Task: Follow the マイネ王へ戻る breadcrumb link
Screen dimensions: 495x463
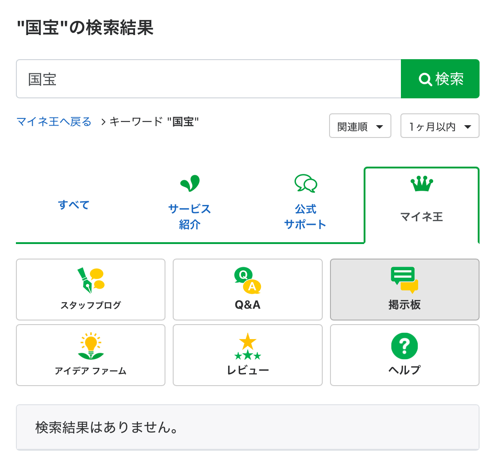Action: click(x=54, y=122)
